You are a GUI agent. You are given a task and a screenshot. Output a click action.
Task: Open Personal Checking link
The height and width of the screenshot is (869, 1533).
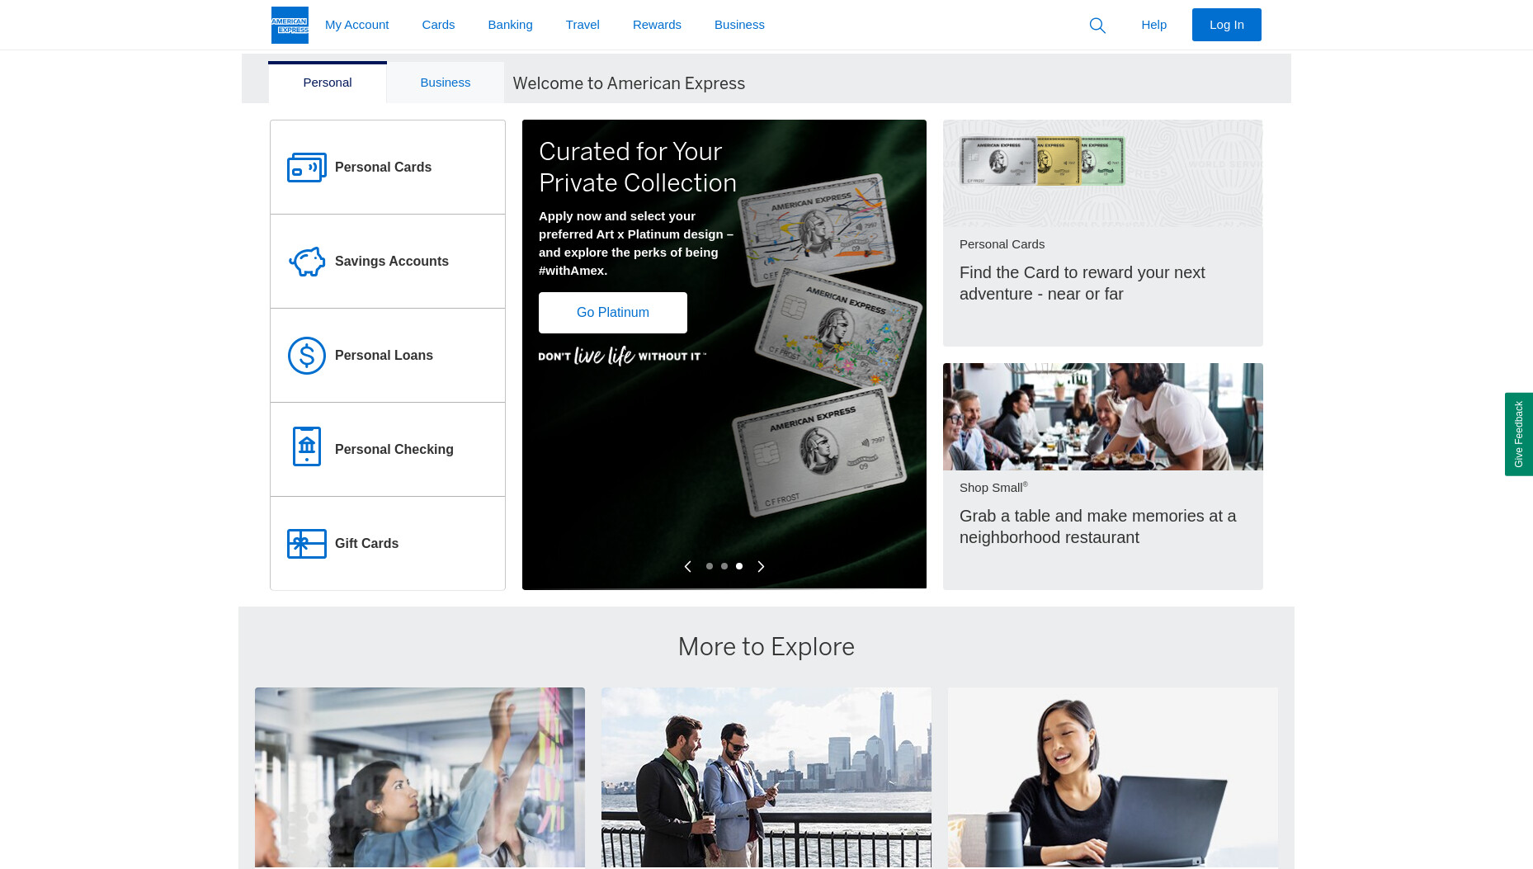(394, 450)
